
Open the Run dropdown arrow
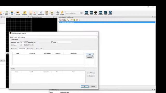pos(54,13)
